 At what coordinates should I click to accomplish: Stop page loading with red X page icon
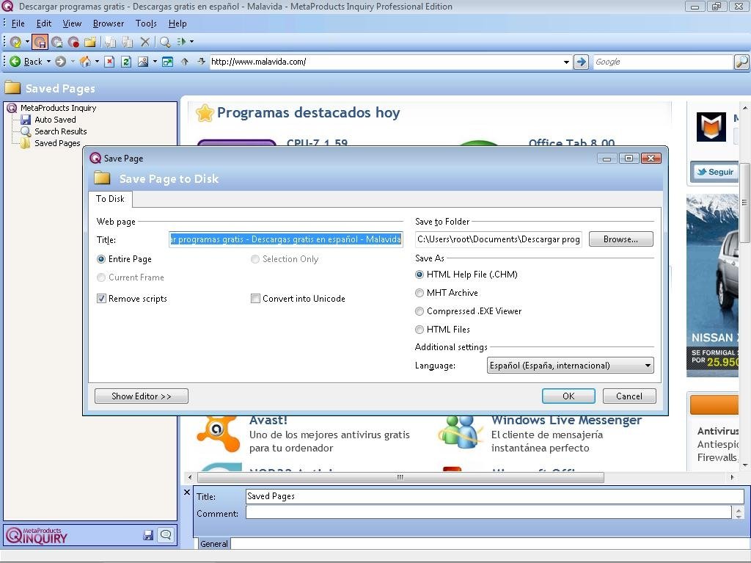tap(109, 62)
